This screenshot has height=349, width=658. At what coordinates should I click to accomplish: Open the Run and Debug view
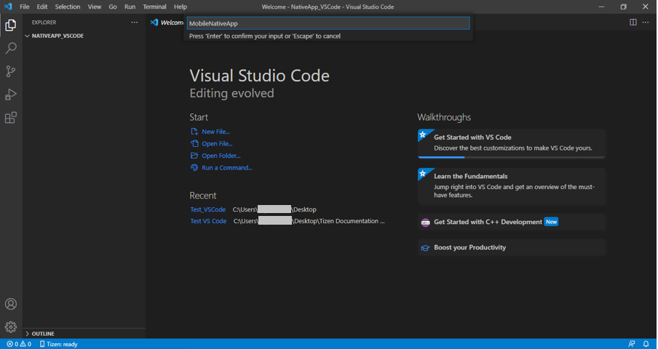(11, 95)
